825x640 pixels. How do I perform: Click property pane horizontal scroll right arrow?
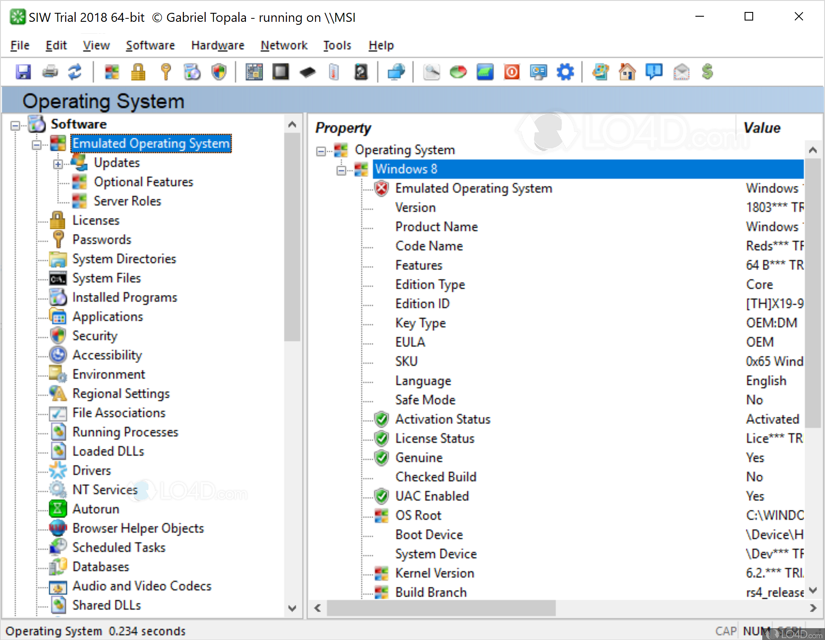pyautogui.click(x=813, y=608)
